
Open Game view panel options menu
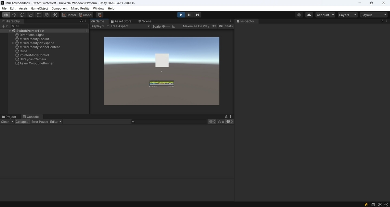click(231, 21)
